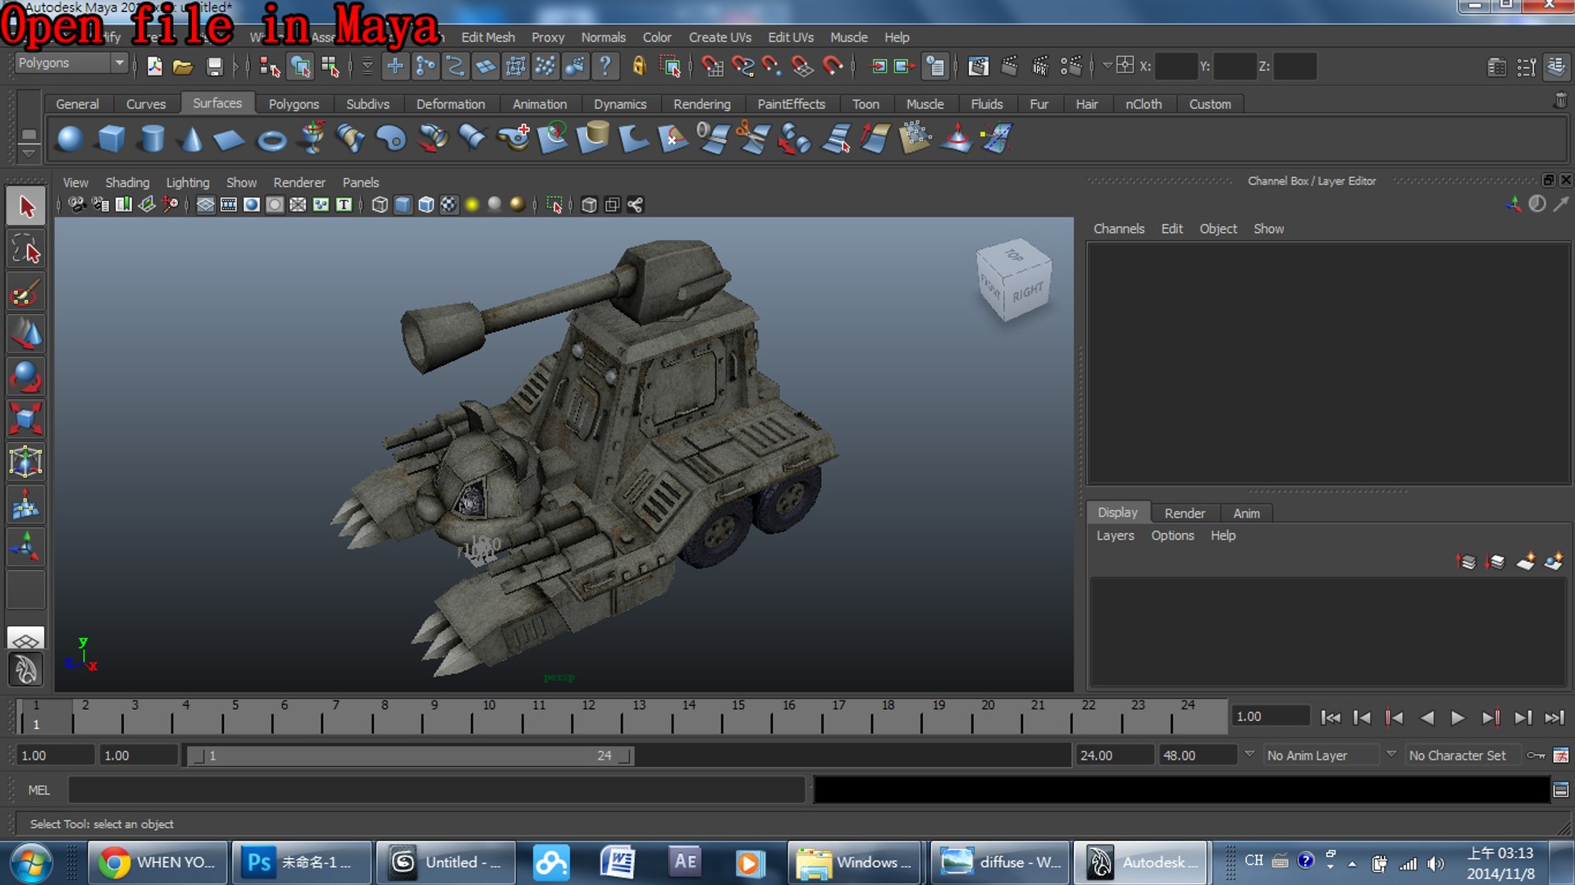Toggle textured display checker button
This screenshot has height=885, width=1575.
pyautogui.click(x=449, y=205)
